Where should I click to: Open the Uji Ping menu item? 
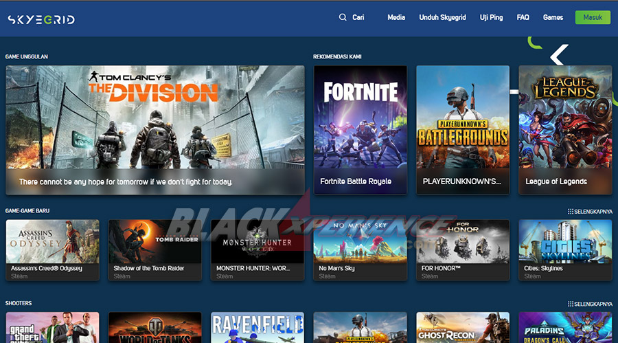491,17
